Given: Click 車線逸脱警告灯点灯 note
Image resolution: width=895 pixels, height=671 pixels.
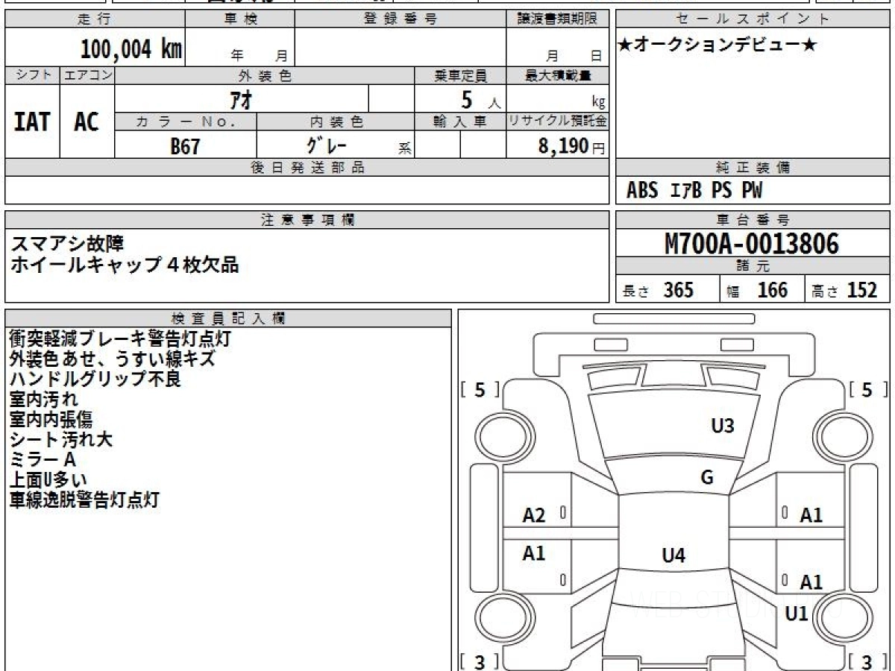Looking at the screenshot, I should tap(84, 500).
